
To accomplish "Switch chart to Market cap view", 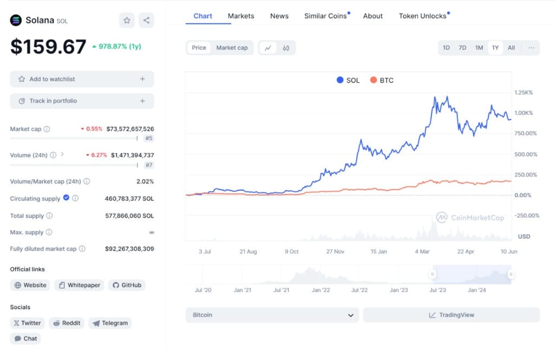I will (232, 48).
